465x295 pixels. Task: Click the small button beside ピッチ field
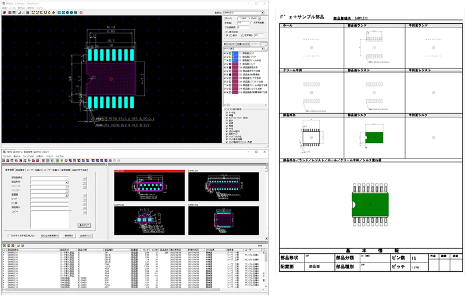[x=85, y=200]
